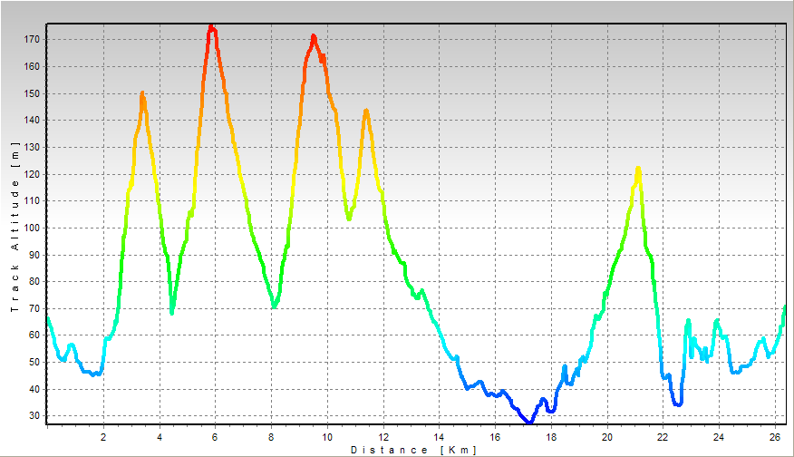794x457 pixels.
Task: Select the 50 altitude axis label
Action: 34,362
